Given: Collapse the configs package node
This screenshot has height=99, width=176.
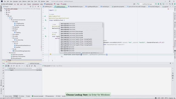Looking at the screenshot, I should [x=12, y=21].
